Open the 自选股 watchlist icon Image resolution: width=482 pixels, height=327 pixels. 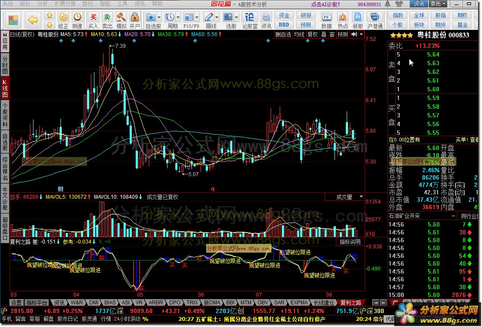pos(151,20)
